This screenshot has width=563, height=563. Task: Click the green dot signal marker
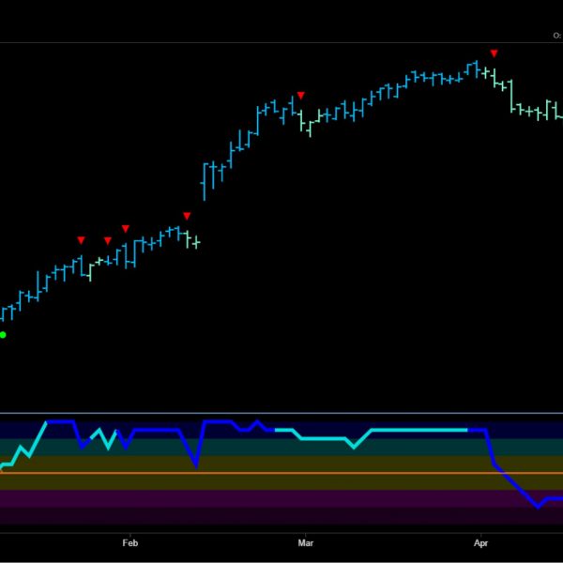pyautogui.click(x=3, y=335)
